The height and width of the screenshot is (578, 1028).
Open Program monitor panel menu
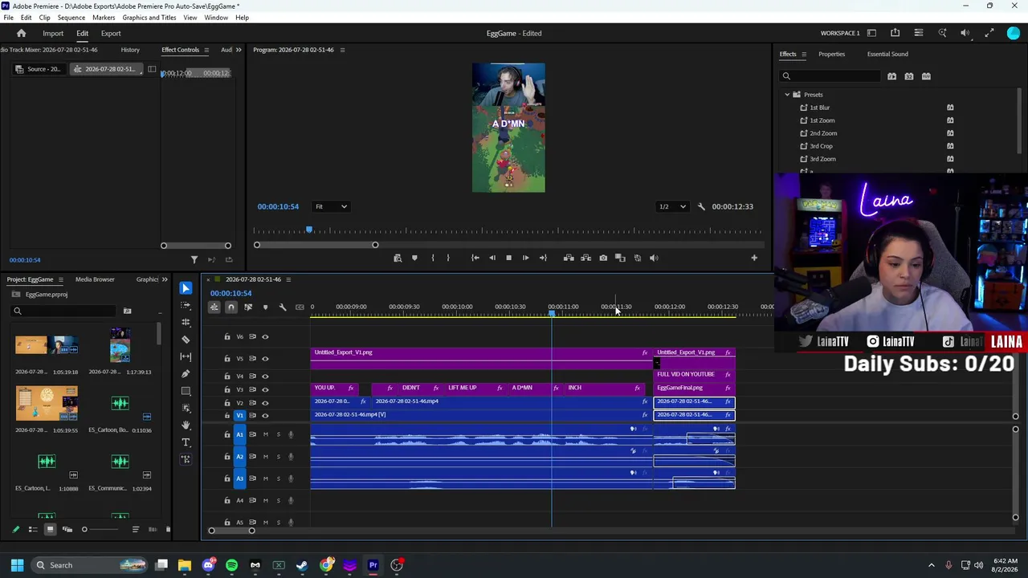(342, 50)
